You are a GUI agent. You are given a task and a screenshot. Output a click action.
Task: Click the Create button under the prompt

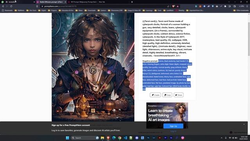155,95
